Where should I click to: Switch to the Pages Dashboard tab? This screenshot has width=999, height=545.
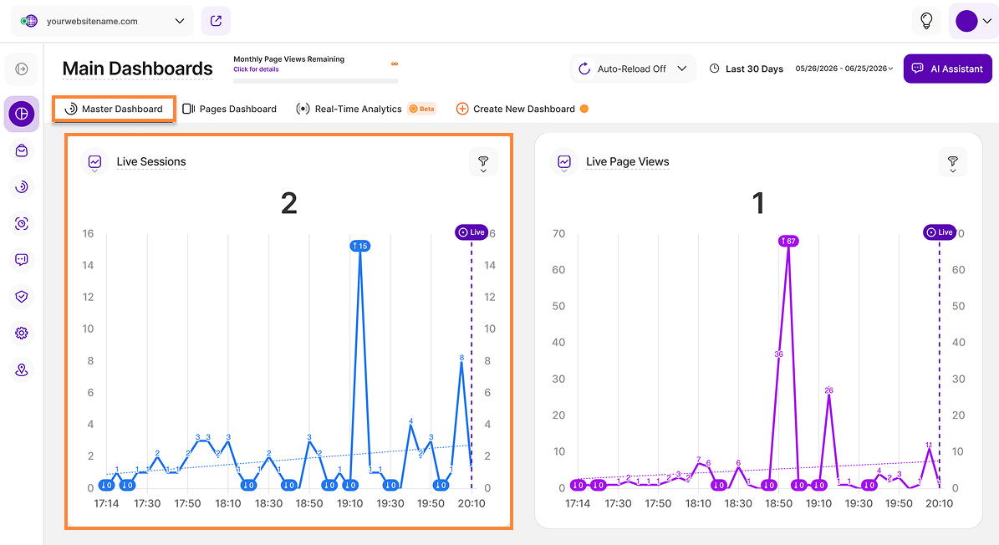[x=229, y=109]
